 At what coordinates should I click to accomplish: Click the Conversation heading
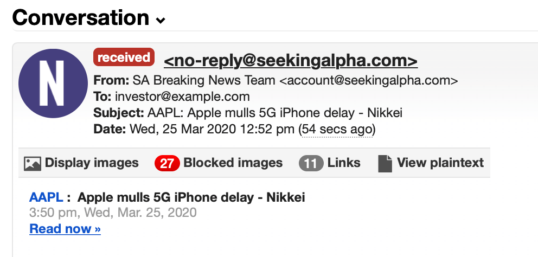pyautogui.click(x=81, y=17)
